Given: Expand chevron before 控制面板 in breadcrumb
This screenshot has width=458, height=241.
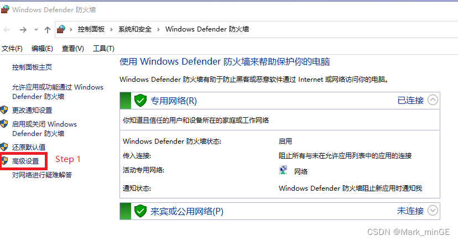Looking at the screenshot, I should pos(71,29).
